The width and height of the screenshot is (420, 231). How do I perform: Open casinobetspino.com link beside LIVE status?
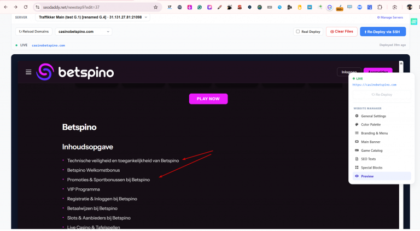point(49,45)
